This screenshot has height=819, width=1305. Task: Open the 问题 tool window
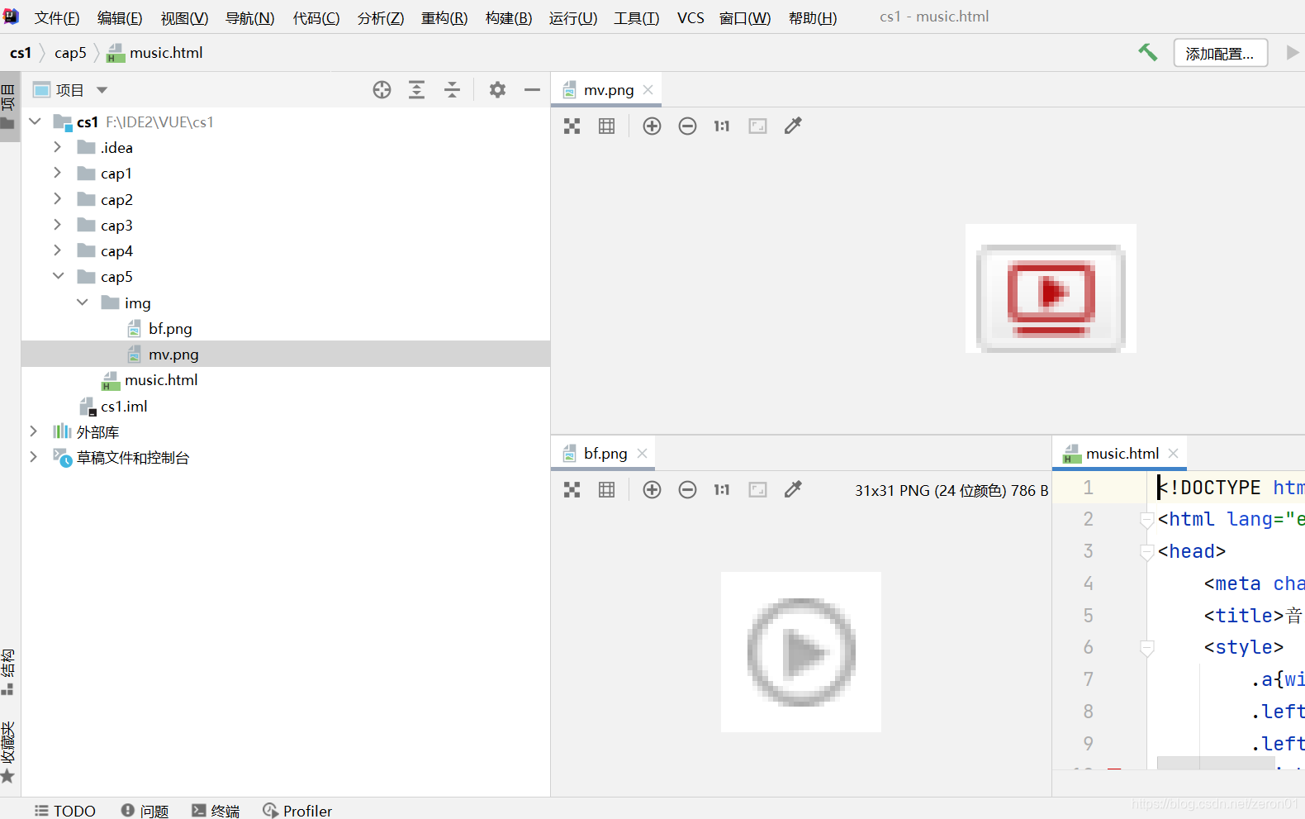pyautogui.click(x=145, y=811)
